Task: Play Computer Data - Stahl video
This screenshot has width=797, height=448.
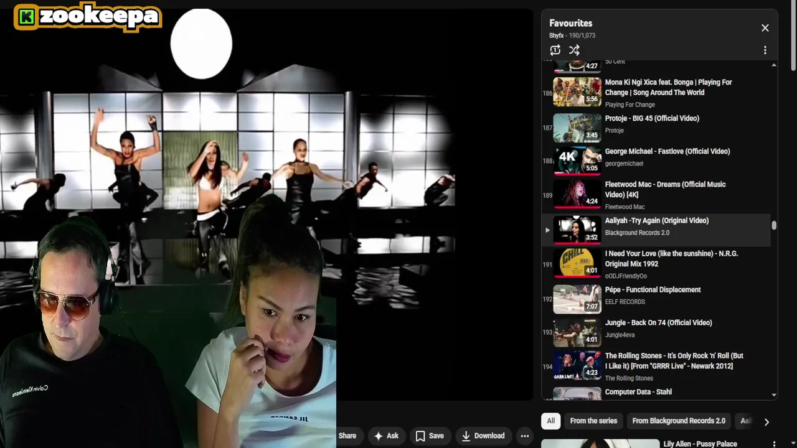Action: click(638, 392)
